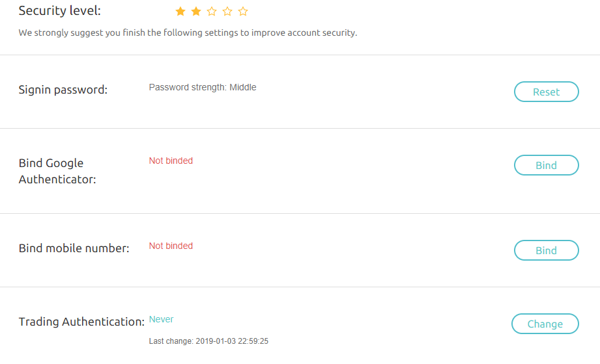Click "Not binded" status for mobile number
Screen dimensions: 600x364
point(171,246)
